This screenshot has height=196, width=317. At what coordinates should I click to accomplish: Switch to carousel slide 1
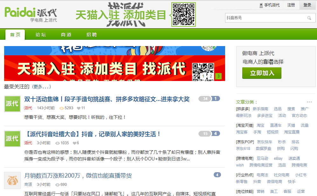pos(203,76)
